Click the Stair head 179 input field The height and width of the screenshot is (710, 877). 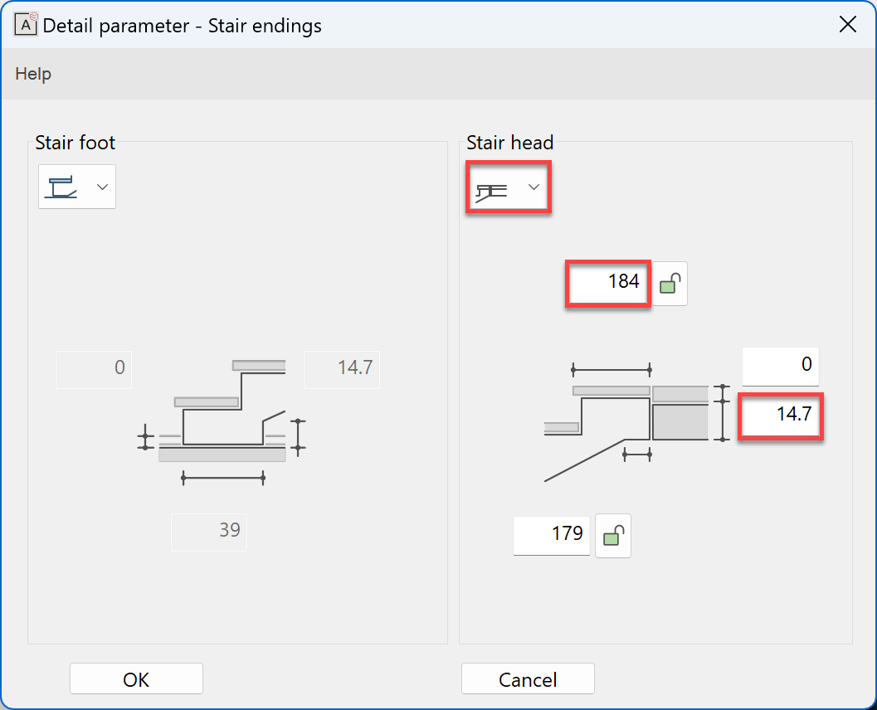(x=552, y=535)
